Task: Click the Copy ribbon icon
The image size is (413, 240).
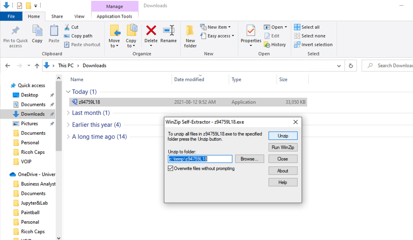Action: click(x=37, y=31)
